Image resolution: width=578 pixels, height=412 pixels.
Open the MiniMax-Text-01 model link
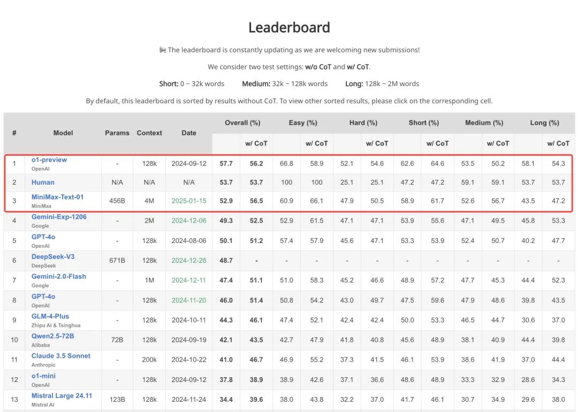point(57,197)
